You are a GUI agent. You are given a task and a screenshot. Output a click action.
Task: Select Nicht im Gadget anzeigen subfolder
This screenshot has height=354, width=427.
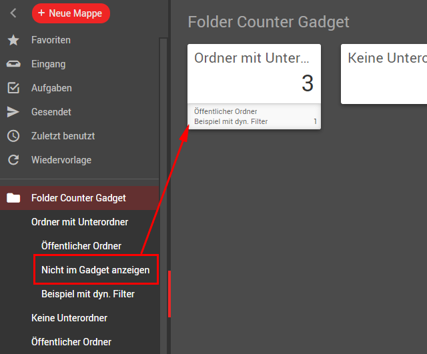tap(95, 270)
